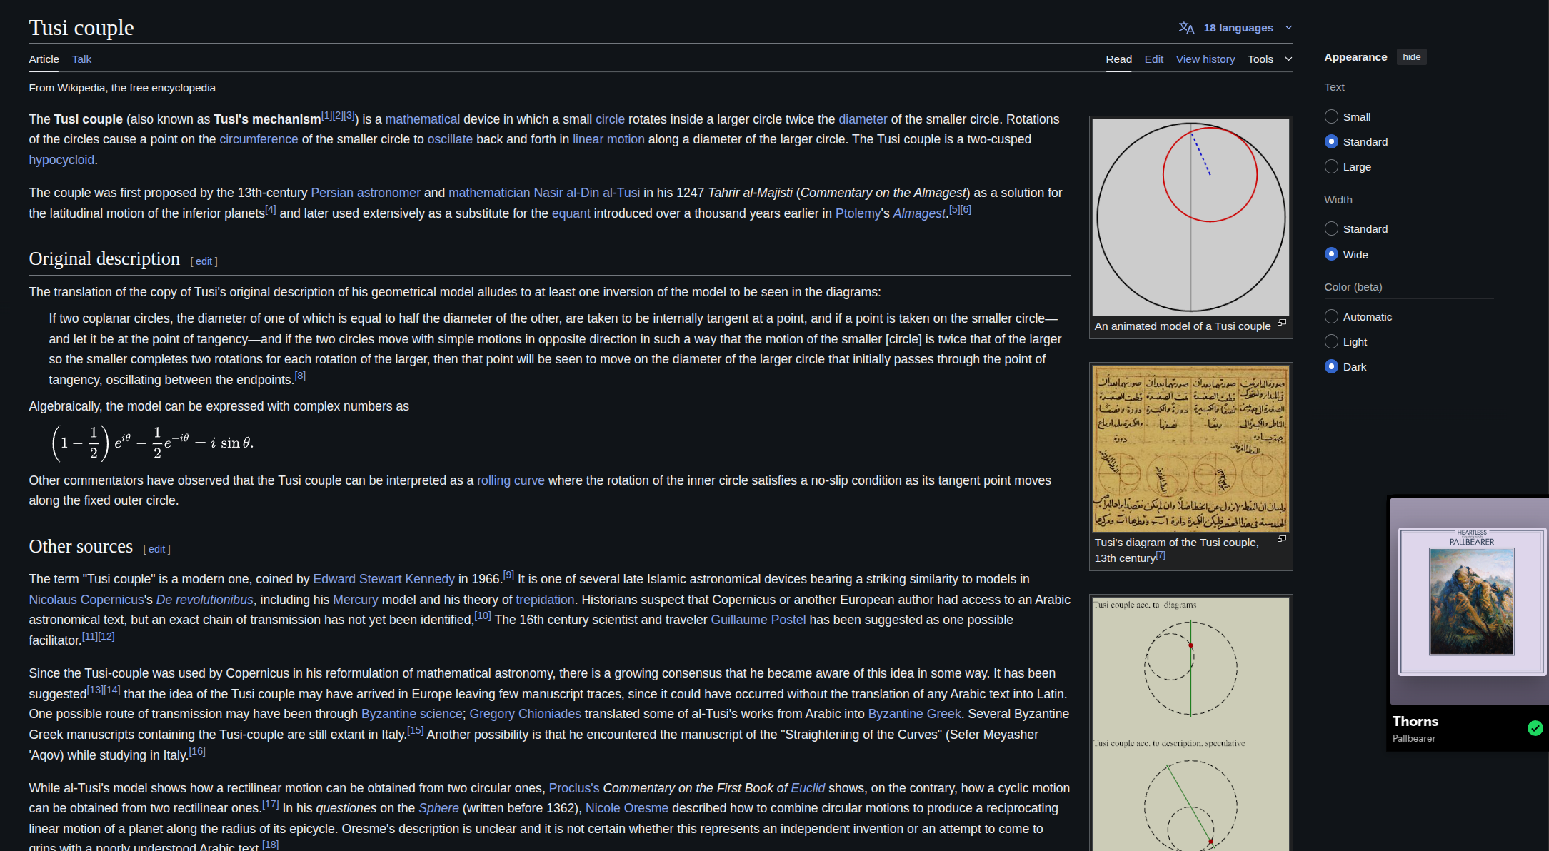Hide the Appearance panel
This screenshot has width=1549, height=851.
(1411, 57)
